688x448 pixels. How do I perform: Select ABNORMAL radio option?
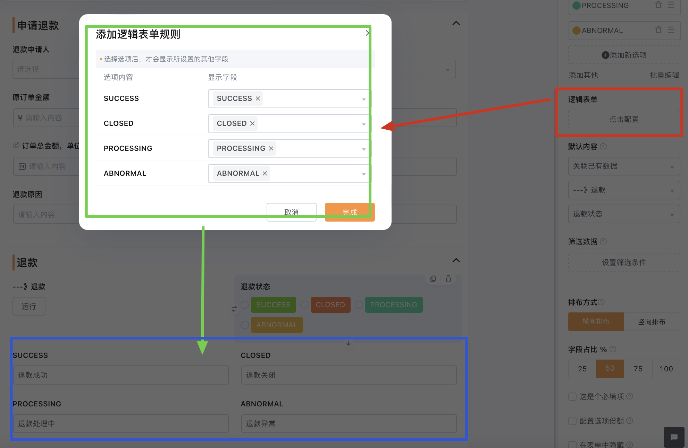pyautogui.click(x=245, y=325)
